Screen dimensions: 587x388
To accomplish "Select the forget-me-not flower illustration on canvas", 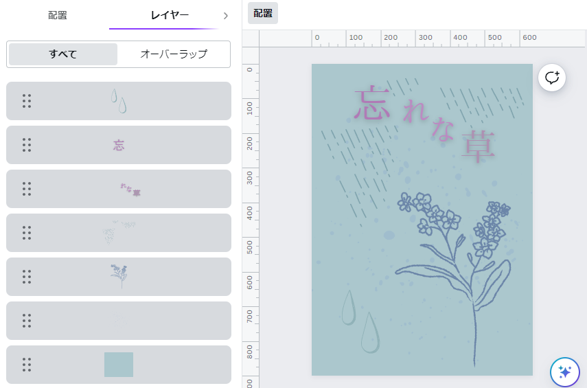I will pos(453,261).
